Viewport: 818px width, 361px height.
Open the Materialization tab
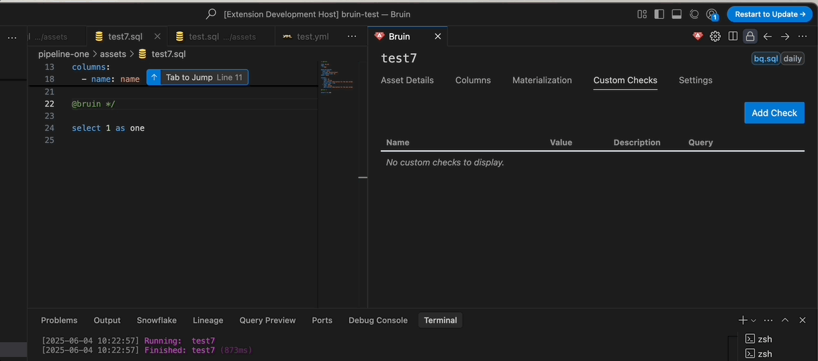coord(542,80)
